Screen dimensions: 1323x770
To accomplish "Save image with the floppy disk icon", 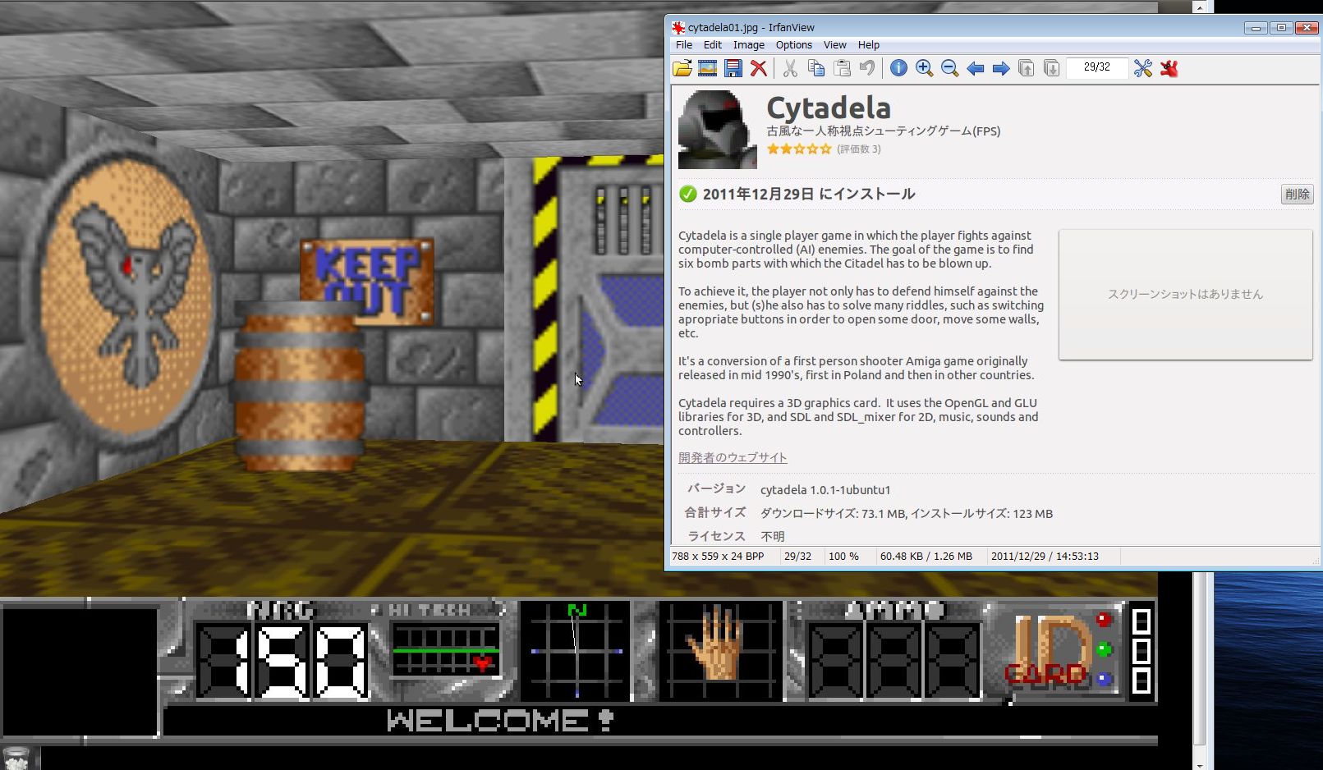I will click(733, 68).
